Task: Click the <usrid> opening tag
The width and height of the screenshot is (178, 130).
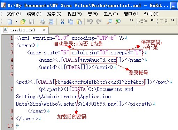Action: 48,67
